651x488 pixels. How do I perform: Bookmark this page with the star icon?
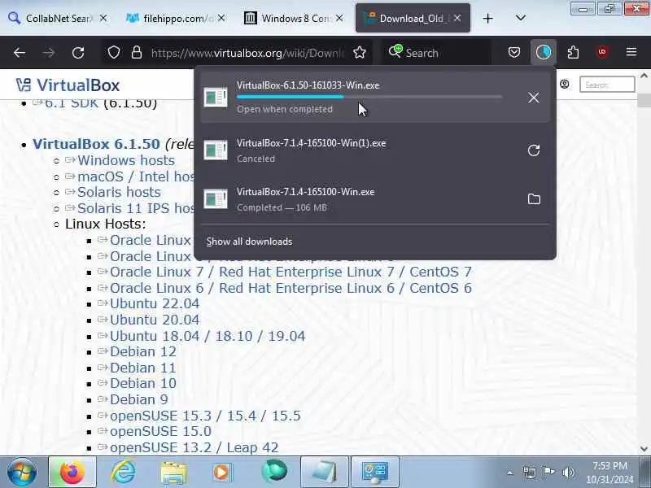(360, 53)
